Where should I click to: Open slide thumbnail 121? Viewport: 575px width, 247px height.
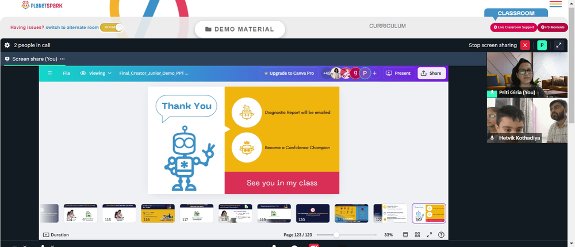coord(351,213)
